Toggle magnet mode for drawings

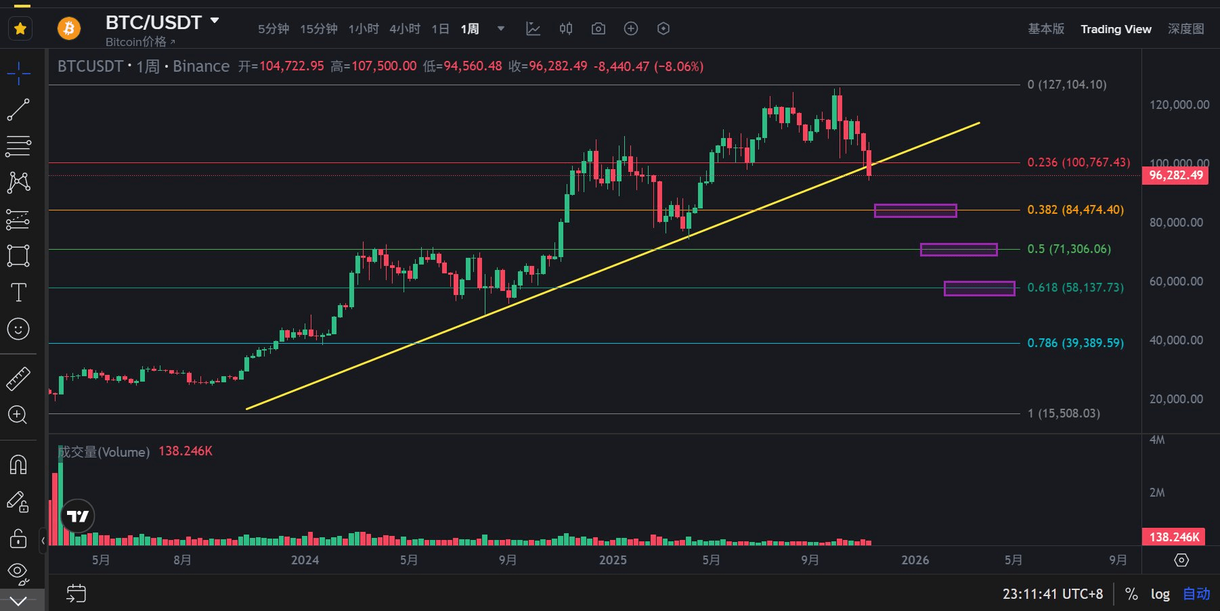coord(18,465)
